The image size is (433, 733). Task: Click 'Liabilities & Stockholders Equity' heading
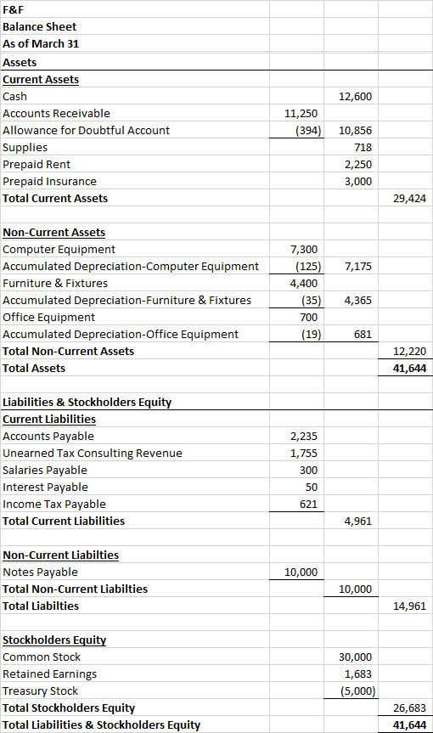tap(87, 403)
